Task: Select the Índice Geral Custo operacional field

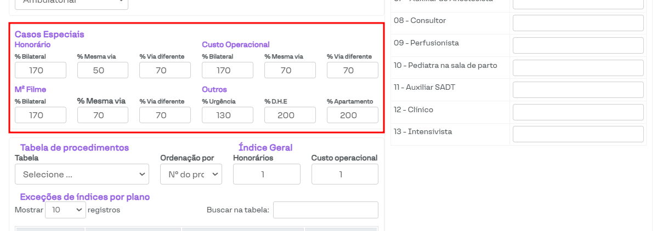Action: click(x=345, y=174)
